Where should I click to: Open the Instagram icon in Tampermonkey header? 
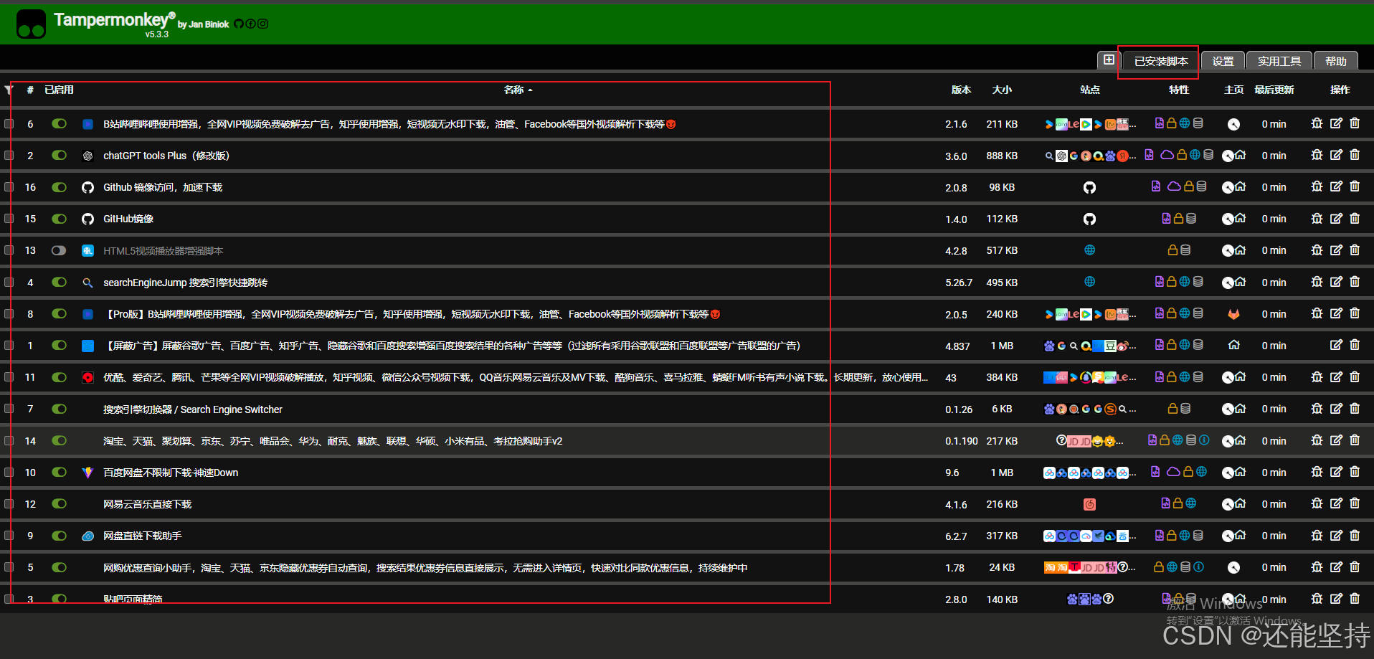tap(263, 24)
